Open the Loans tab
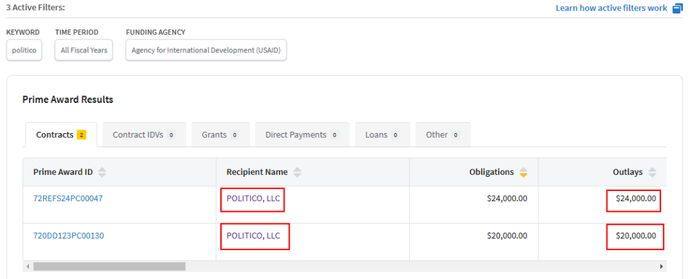Screen dimensions: 690x279 (x=383, y=135)
